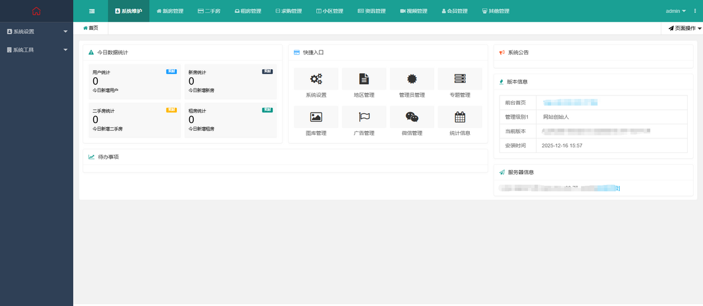Open 地区管理 document shortcut icon
This screenshot has height=306, width=703.
[x=364, y=79]
